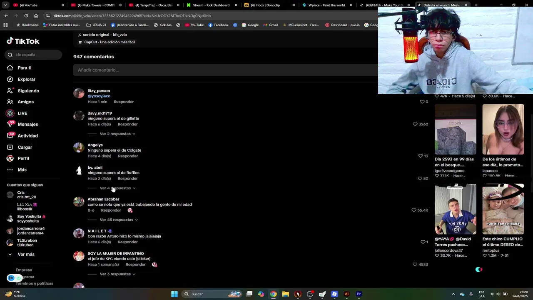Open the Amigos section
This screenshot has height=300, width=533.
(x=25, y=102)
